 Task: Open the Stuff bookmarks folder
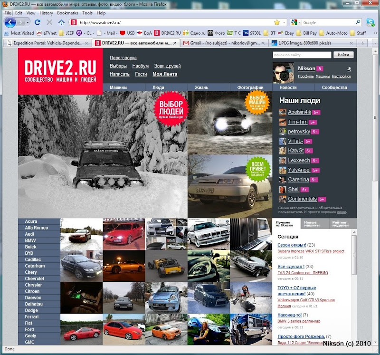pos(358,33)
